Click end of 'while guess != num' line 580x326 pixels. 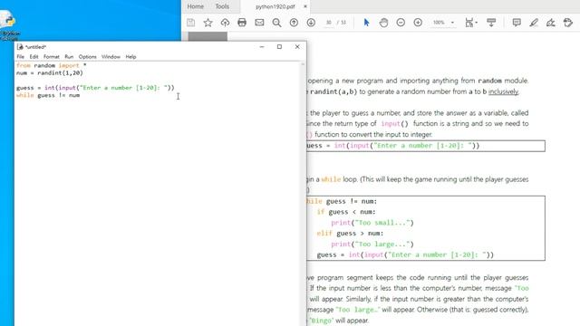(x=81, y=95)
